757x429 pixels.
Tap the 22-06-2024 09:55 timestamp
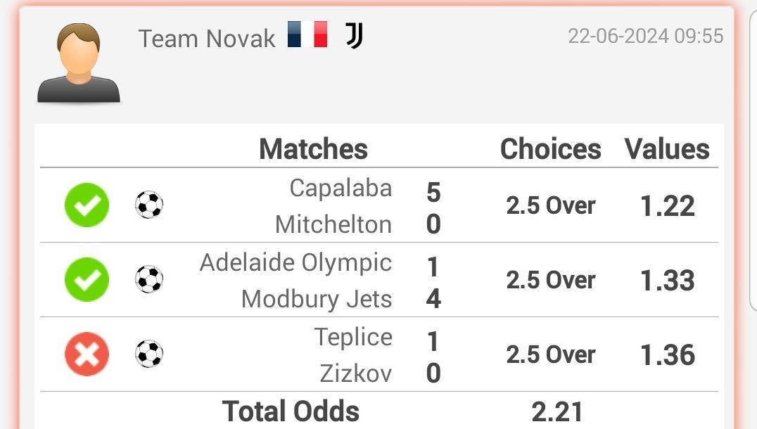coord(645,36)
